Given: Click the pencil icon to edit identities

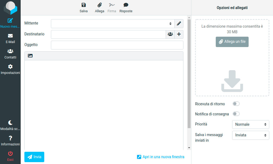Looking at the screenshot, I should click(179, 24).
